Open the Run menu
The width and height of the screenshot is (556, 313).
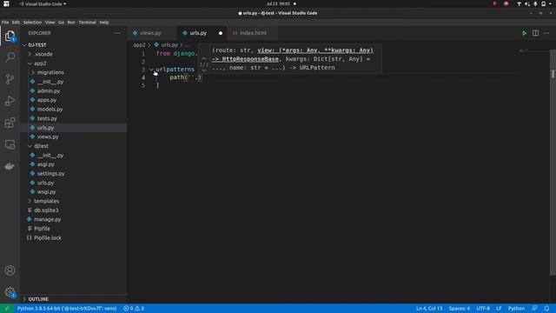coord(71,23)
